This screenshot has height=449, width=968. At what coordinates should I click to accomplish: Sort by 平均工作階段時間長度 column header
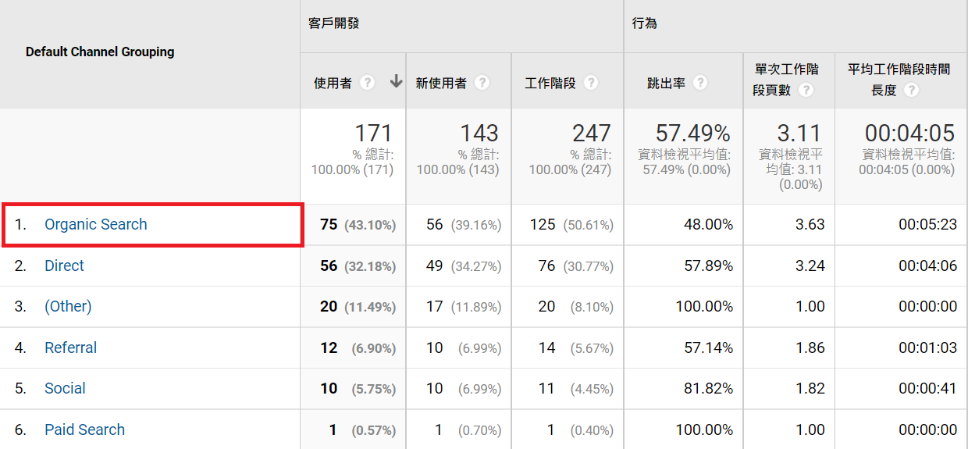tap(899, 80)
